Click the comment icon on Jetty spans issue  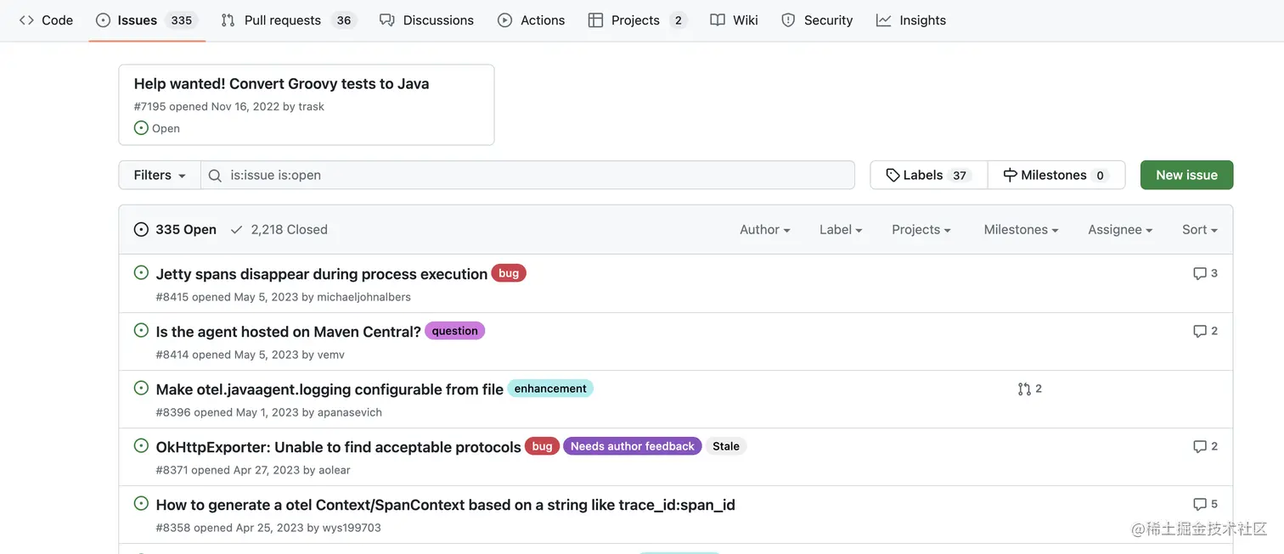click(x=1199, y=273)
